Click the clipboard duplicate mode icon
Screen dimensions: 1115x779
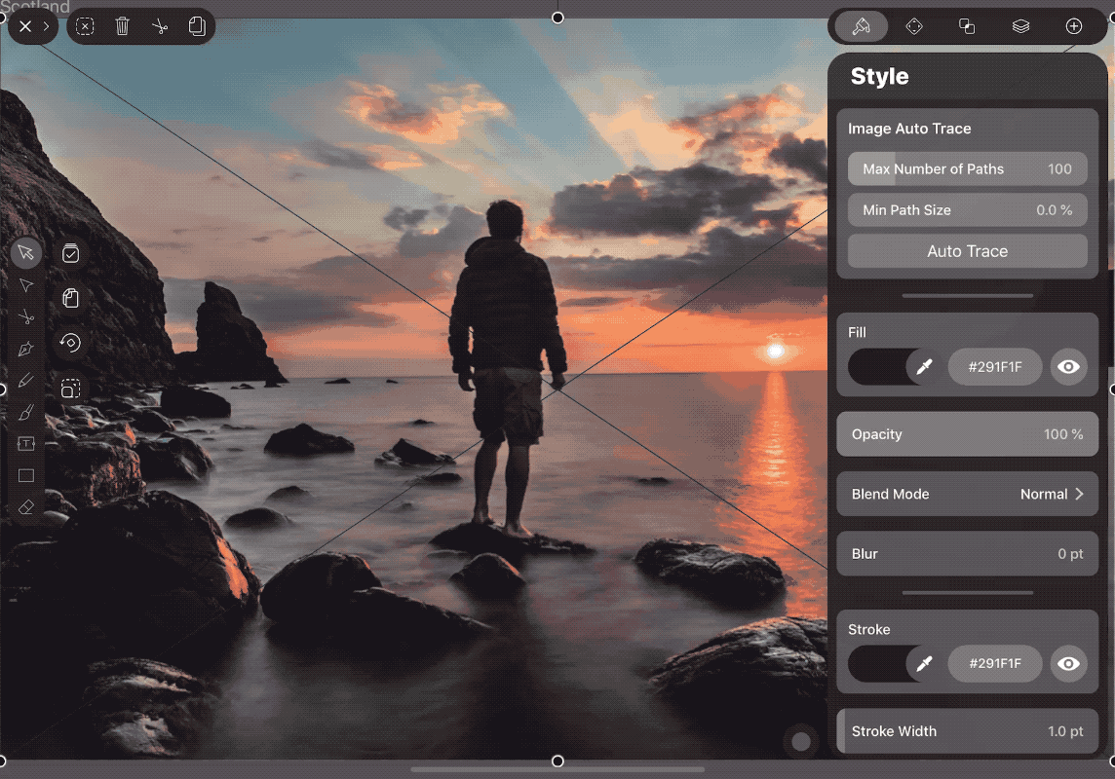click(70, 298)
